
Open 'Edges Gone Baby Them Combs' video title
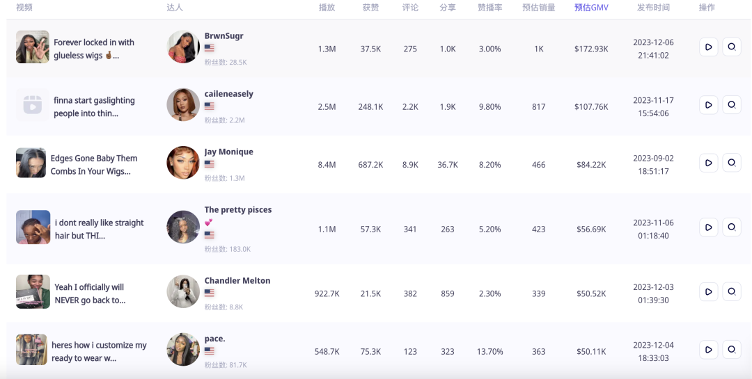click(94, 165)
